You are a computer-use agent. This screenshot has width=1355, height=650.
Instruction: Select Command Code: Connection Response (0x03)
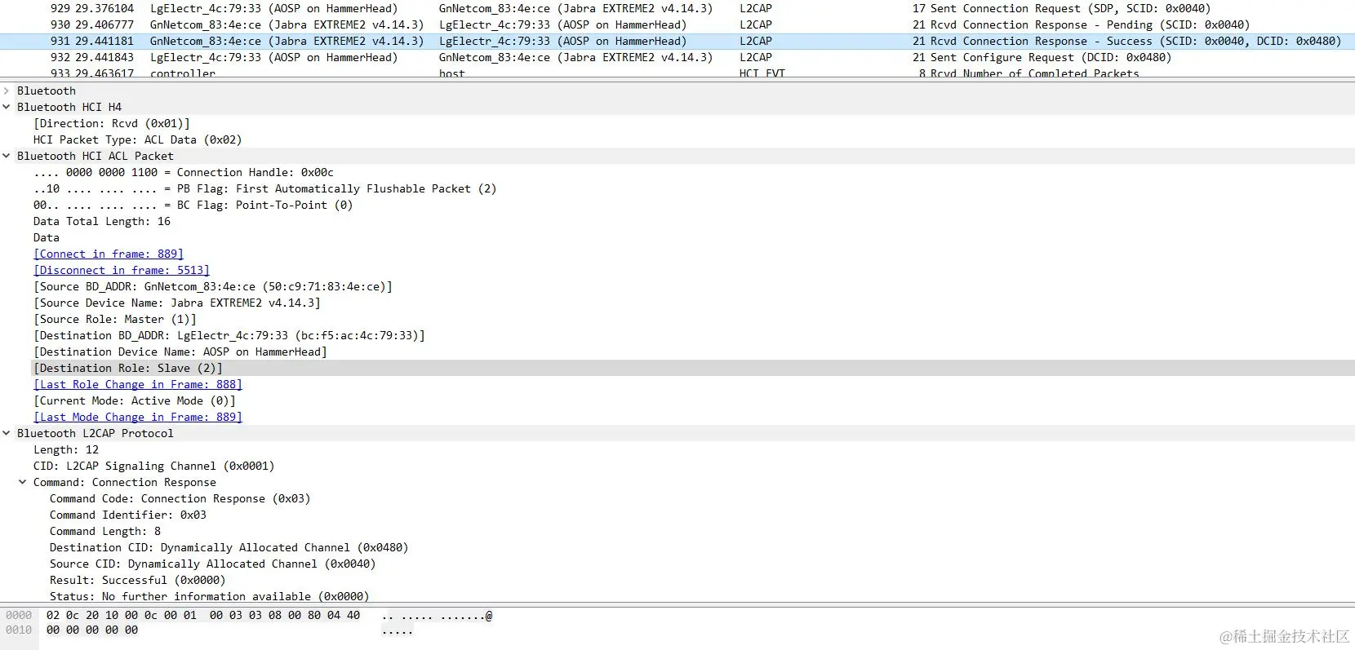(x=180, y=498)
